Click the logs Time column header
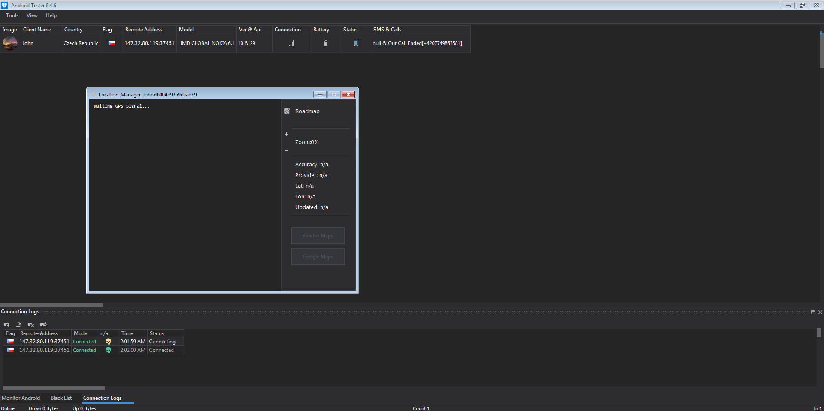 (x=127, y=333)
